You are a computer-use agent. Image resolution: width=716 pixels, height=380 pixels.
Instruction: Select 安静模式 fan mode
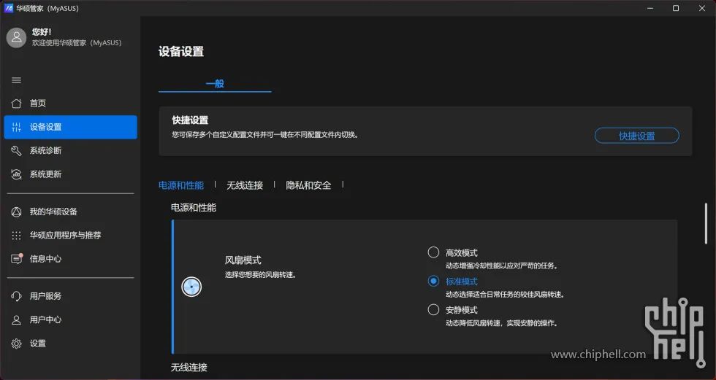(433, 310)
